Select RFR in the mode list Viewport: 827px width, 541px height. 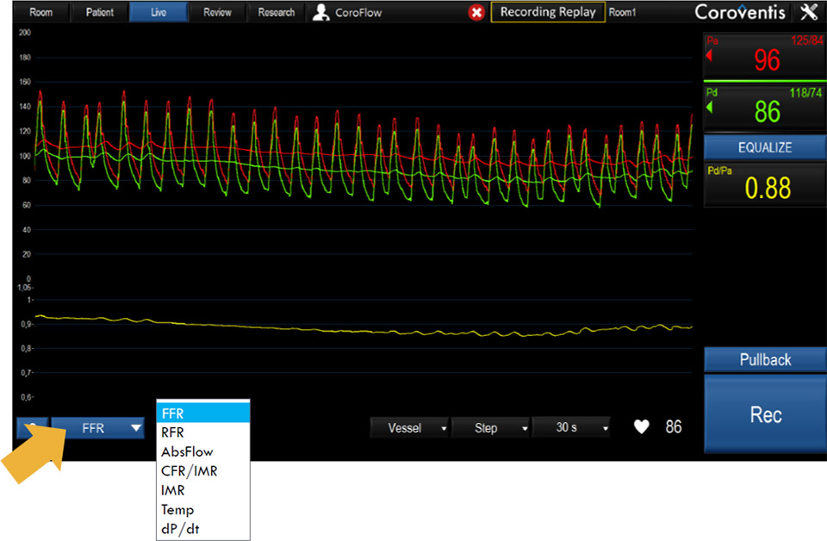[203, 432]
